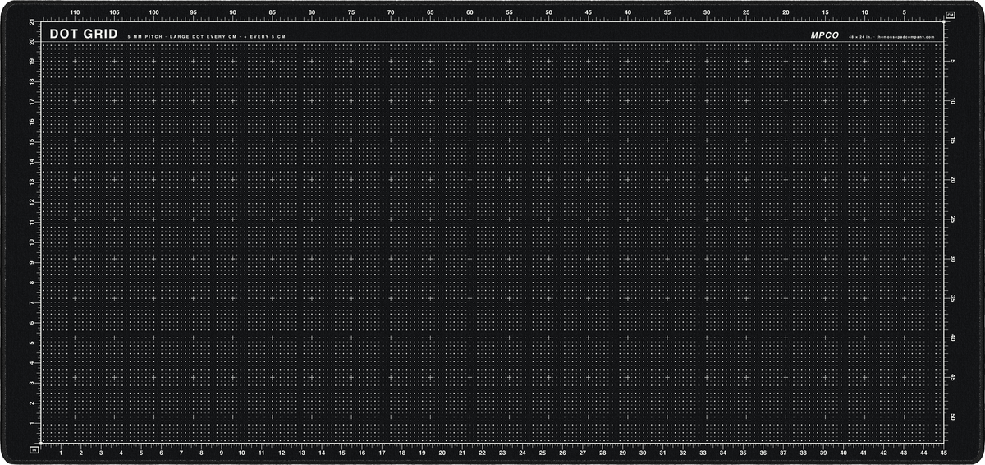Viewport: 985px width, 465px height.
Task: Click the 75 centimeter ruler label
Action: [x=351, y=12]
